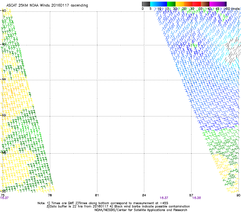Viewport: 241px width, 212px height.
Task: Click the -40 latitude label
Action: click(x=3, y=11)
